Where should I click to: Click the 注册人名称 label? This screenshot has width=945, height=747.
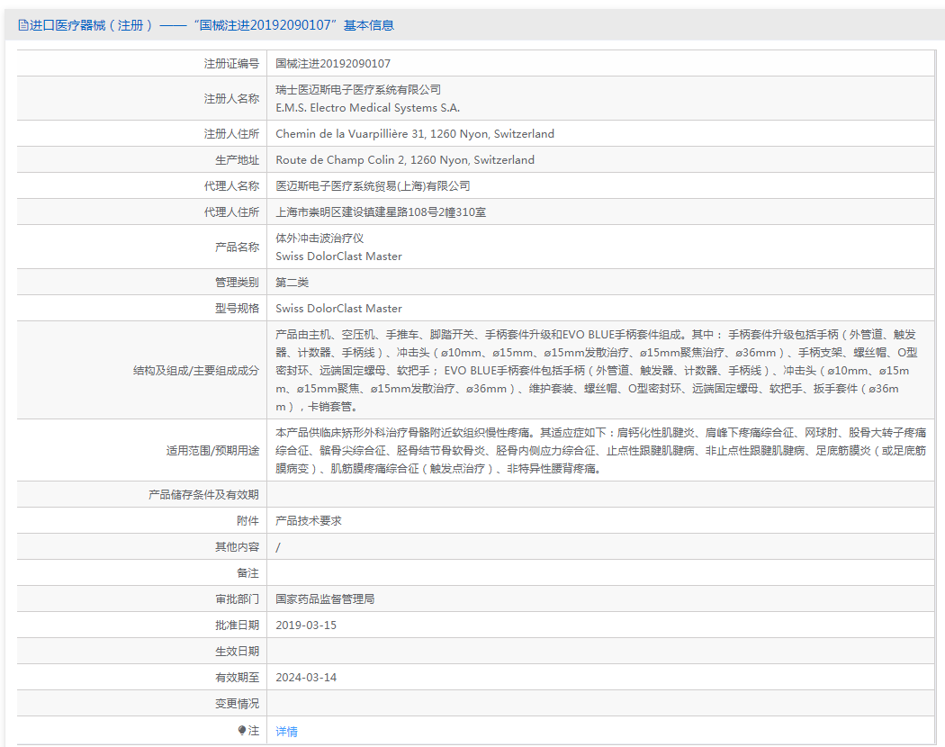tap(231, 98)
